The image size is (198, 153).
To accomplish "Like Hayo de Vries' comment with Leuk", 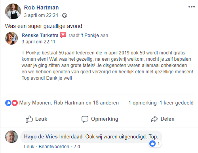I will [x=29, y=147].
